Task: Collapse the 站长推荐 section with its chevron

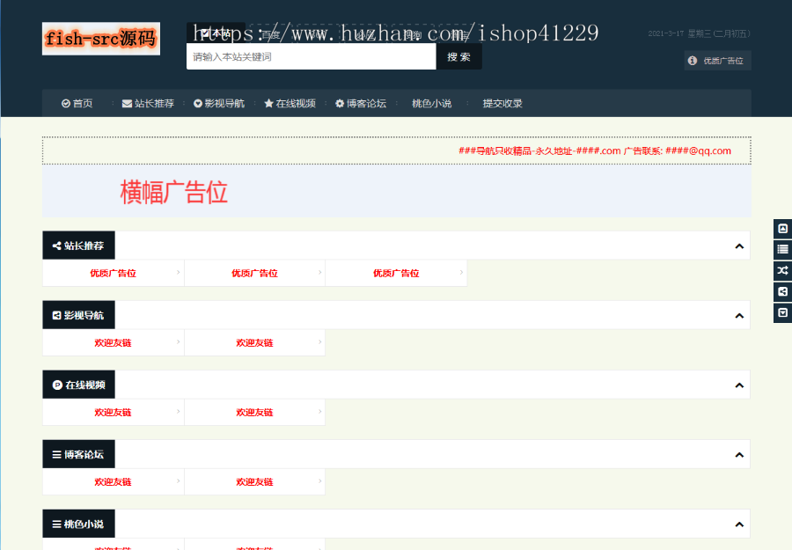Action: tap(739, 246)
